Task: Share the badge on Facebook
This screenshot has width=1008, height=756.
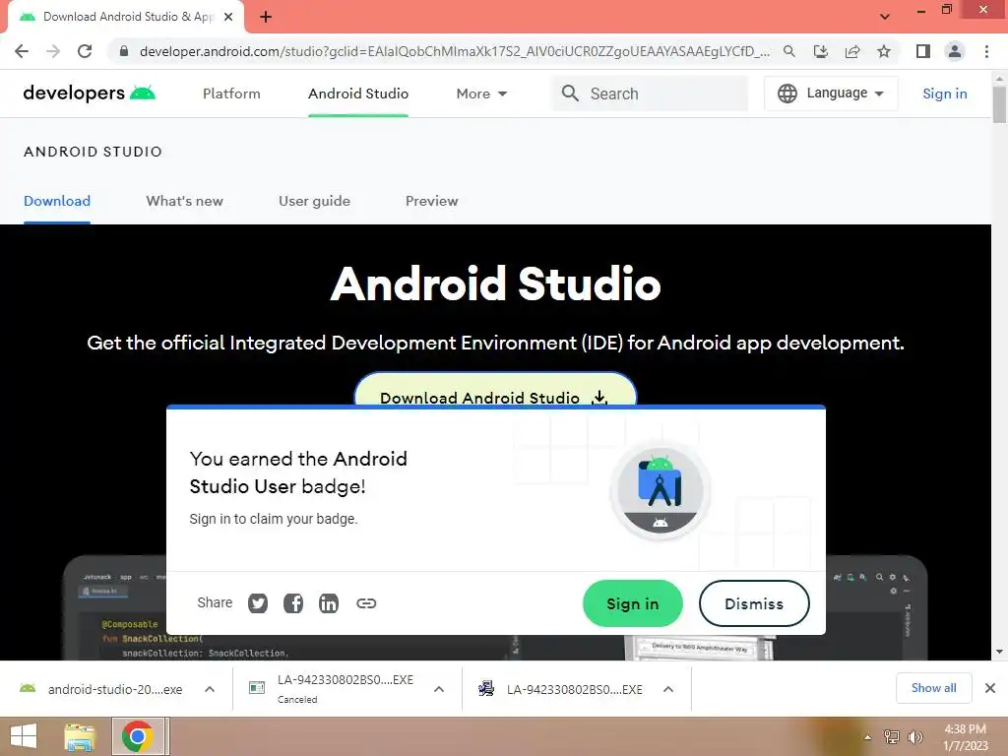Action: [x=293, y=603]
